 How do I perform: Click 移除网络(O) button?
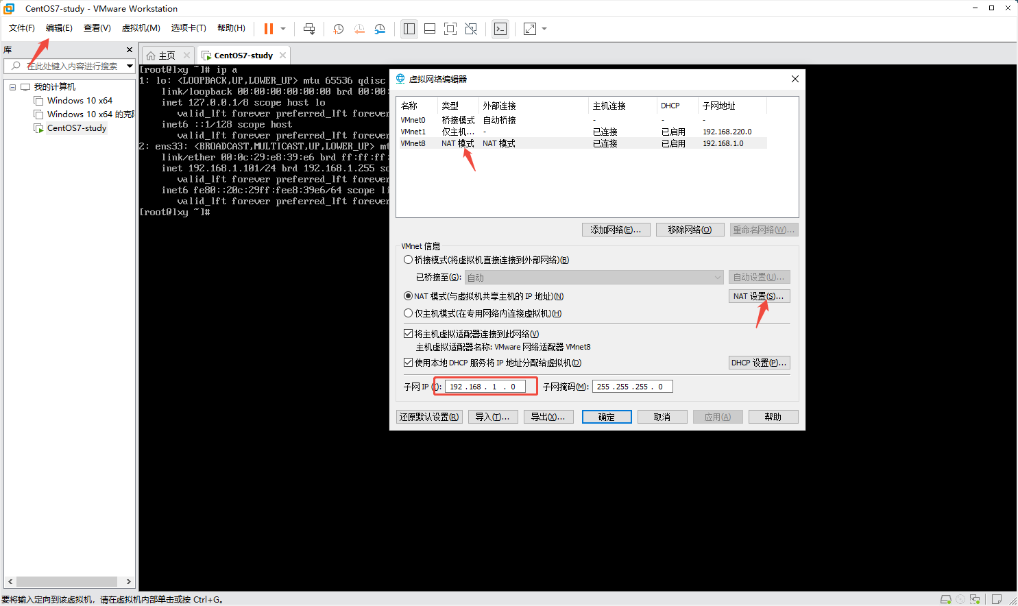(x=690, y=230)
